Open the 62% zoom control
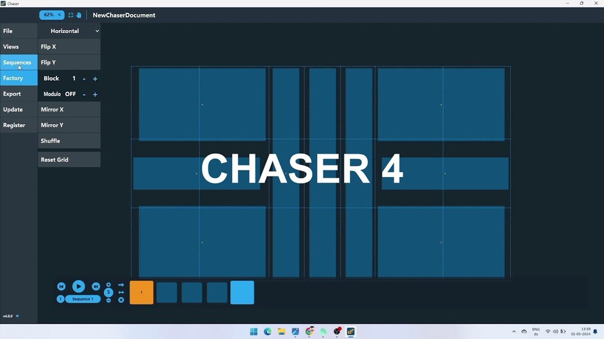Viewport: 604px width, 339px height. pos(52,15)
